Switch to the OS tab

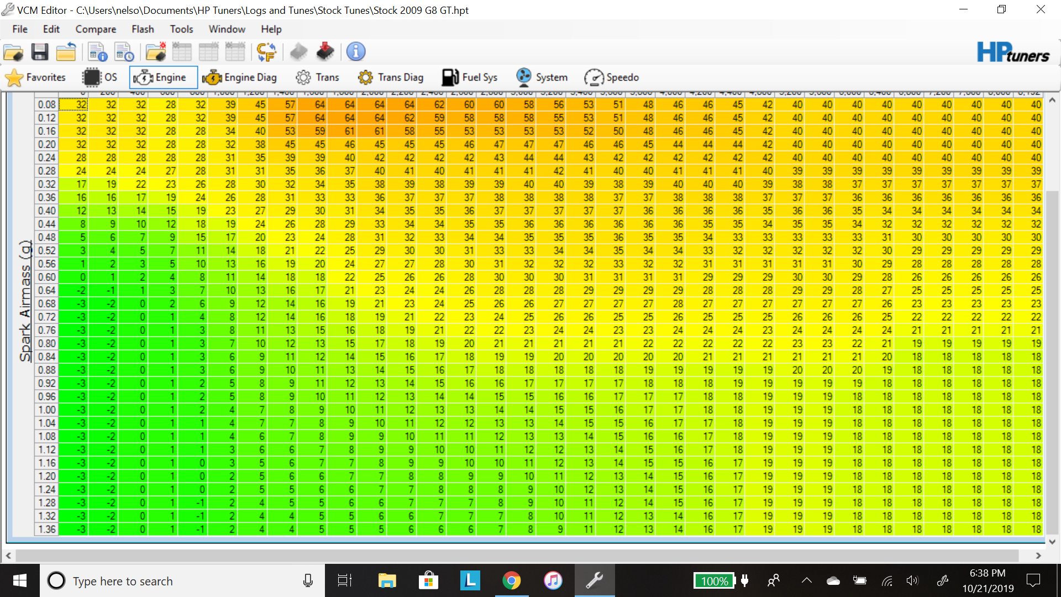99,77
